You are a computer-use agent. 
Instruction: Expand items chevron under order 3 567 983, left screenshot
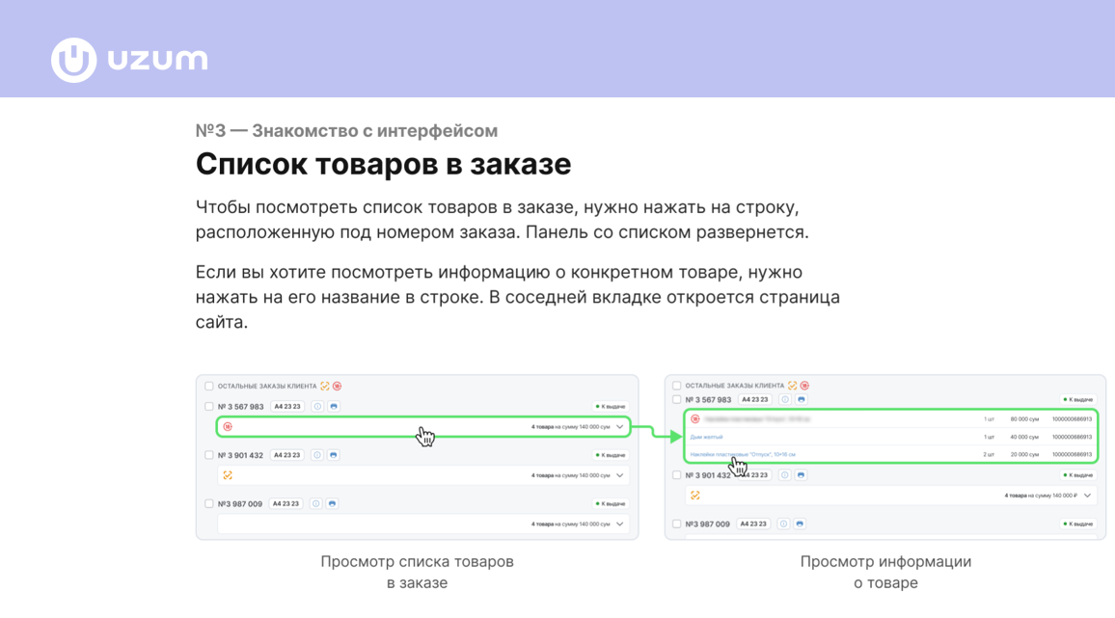620,427
